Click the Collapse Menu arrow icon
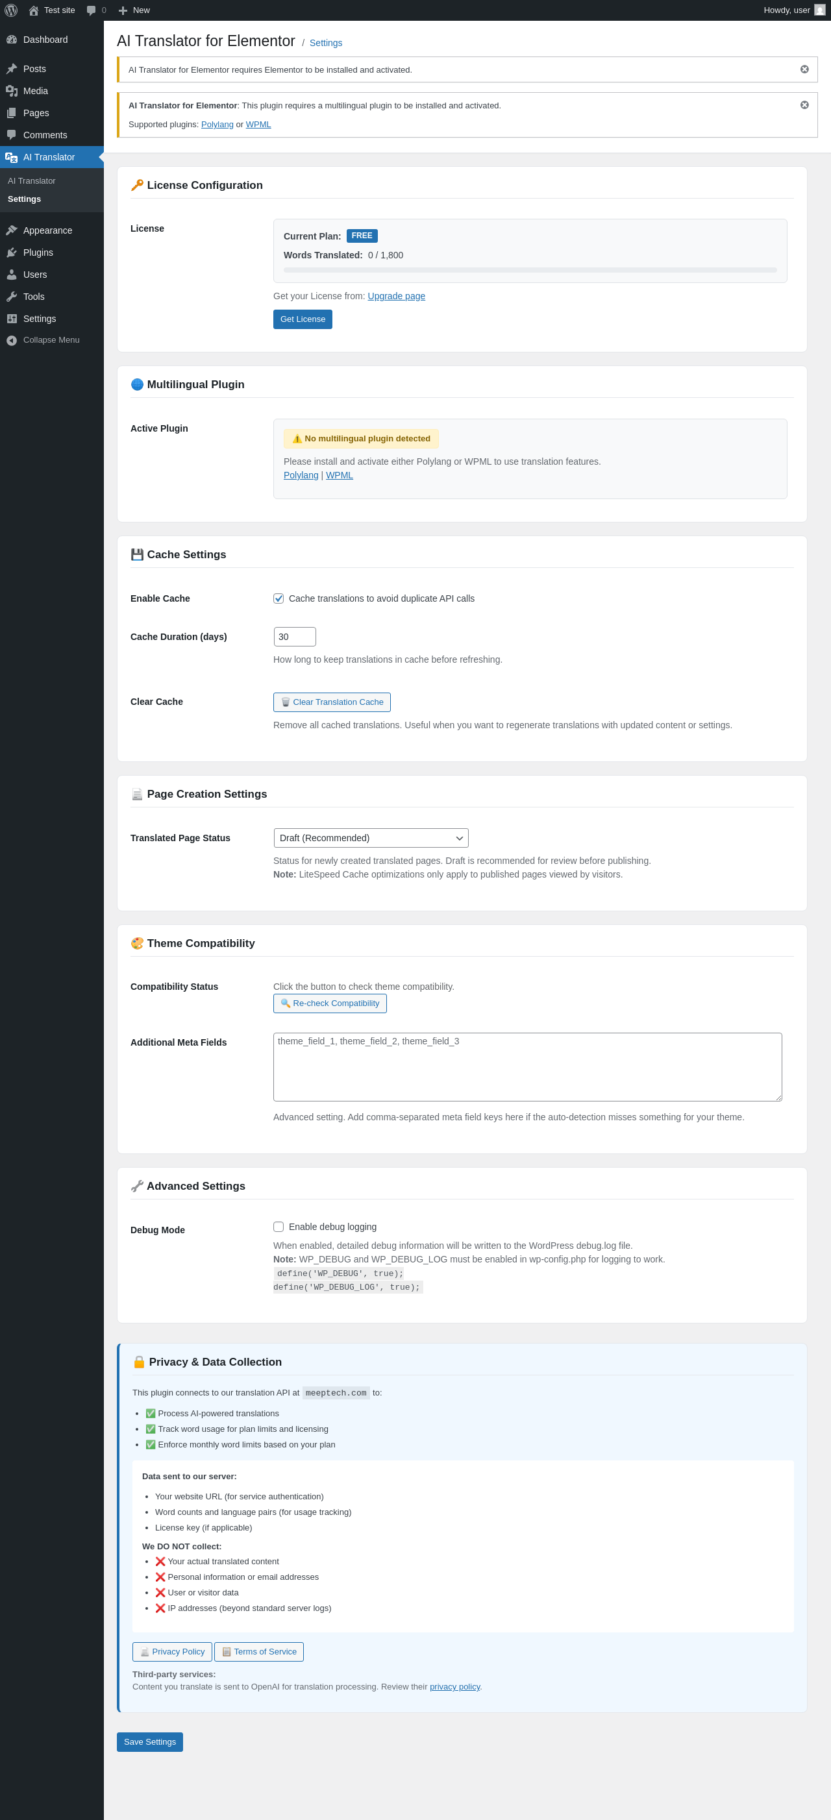Screen dimensions: 831x1820 tap(11, 341)
